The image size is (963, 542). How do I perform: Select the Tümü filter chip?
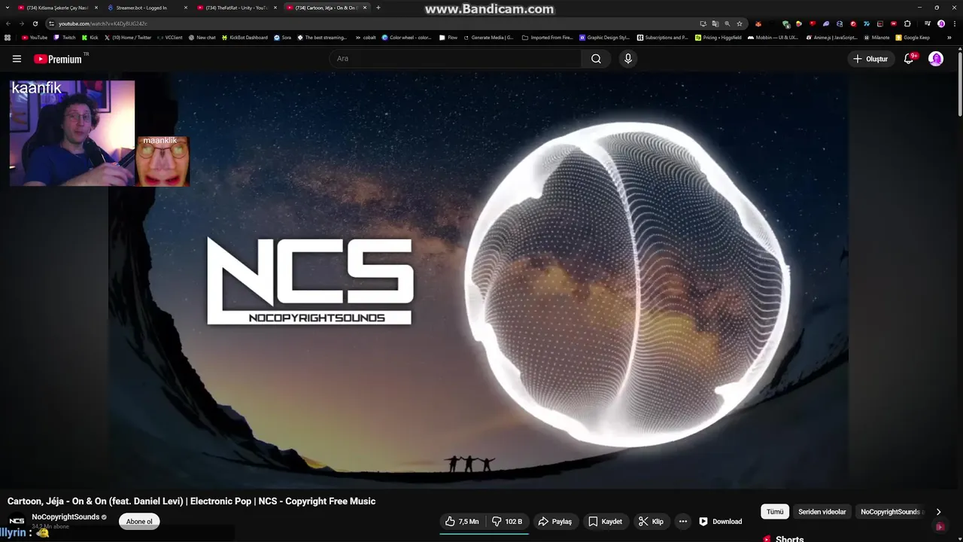(x=775, y=512)
